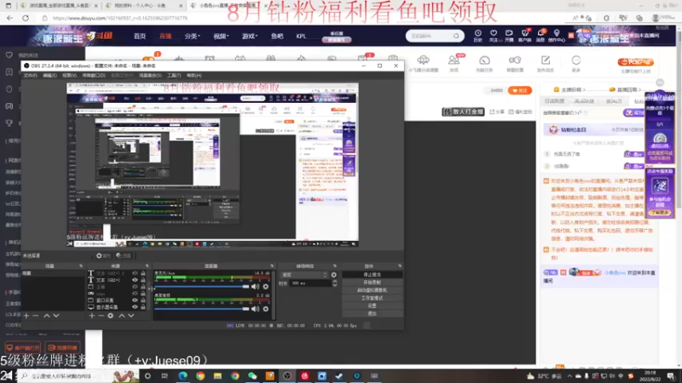Add a new source with the plus icon

92,316
